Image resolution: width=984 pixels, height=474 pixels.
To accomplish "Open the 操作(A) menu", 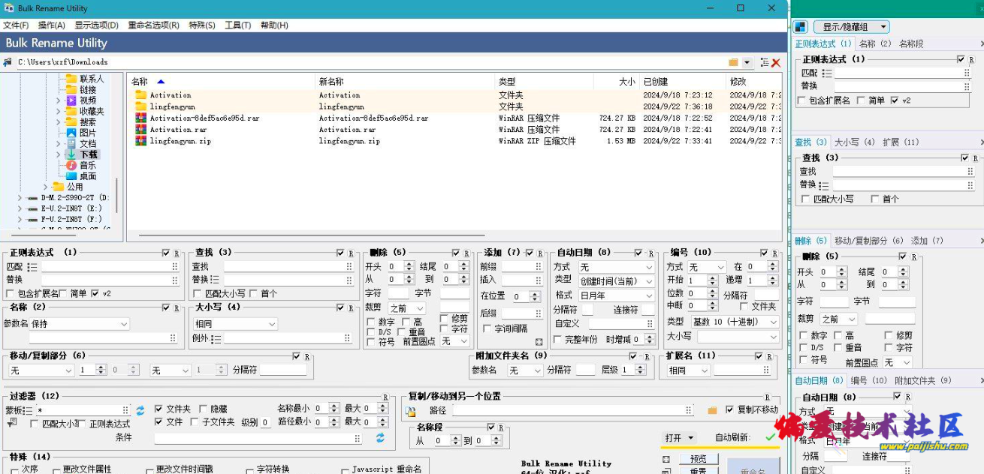I will pos(52,25).
